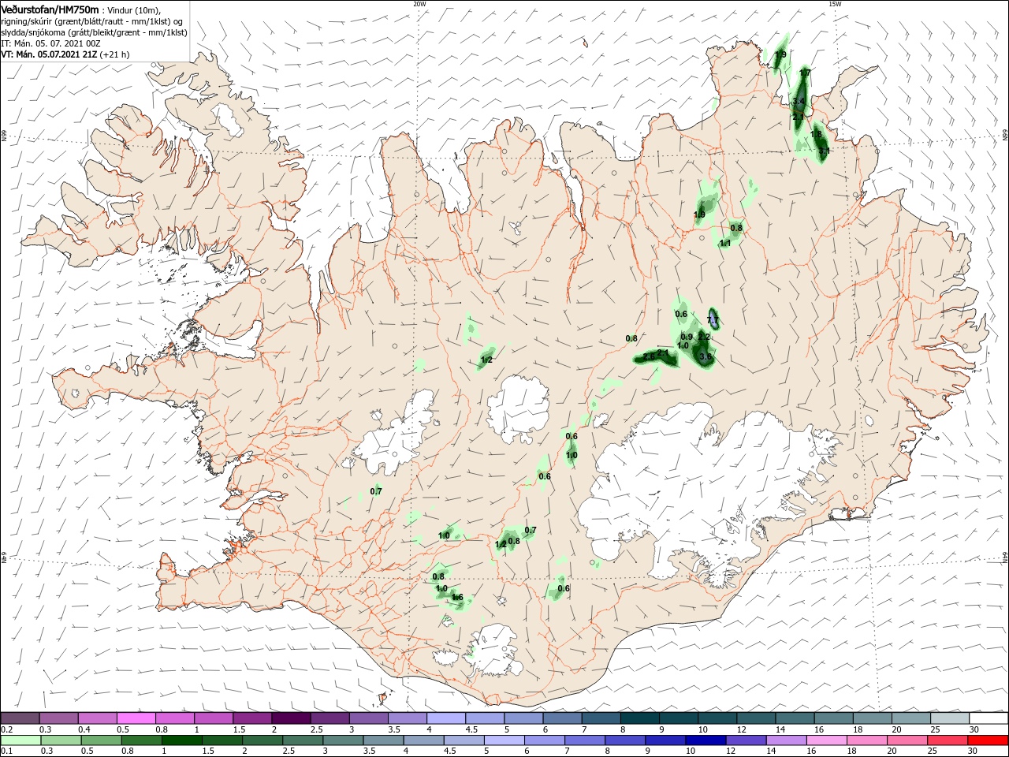The image size is (1009, 757).
Task: Click the 20W longitude label
Action: point(419,4)
